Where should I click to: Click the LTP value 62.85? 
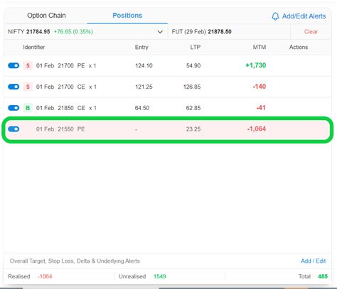pos(193,108)
